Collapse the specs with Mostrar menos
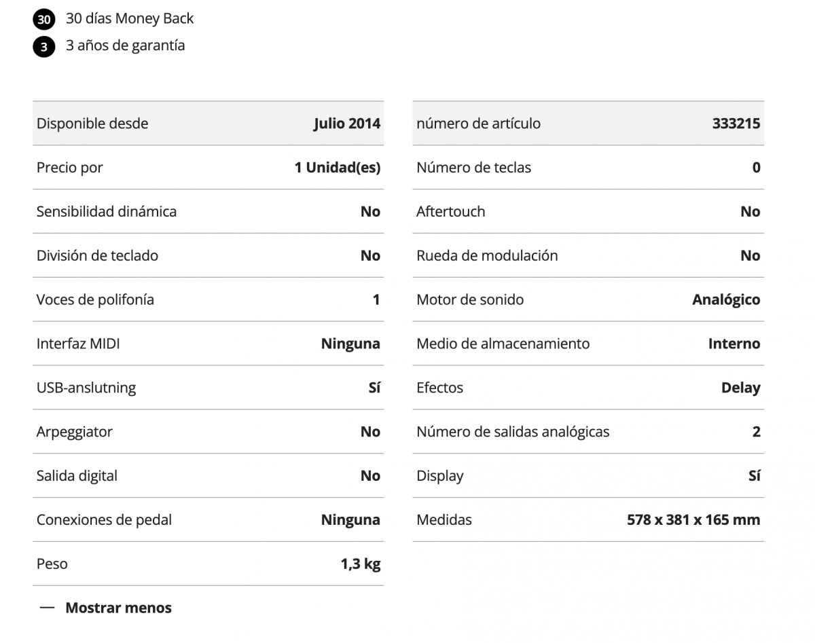This screenshot has height=643, width=815. [x=118, y=608]
